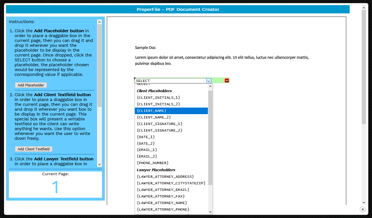The height and width of the screenshot is (218, 372).
Task: Choose the {EMAIL_2} placeholder
Action: click(x=171, y=156)
